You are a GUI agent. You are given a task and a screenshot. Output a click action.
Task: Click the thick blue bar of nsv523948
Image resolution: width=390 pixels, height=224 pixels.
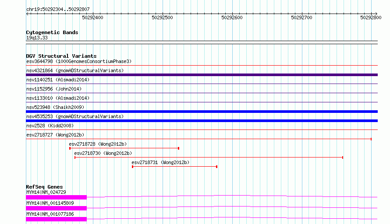tap(202, 112)
